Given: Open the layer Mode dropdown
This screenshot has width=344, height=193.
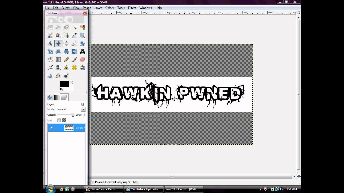Looking at the screenshot, I should click(x=83, y=109).
